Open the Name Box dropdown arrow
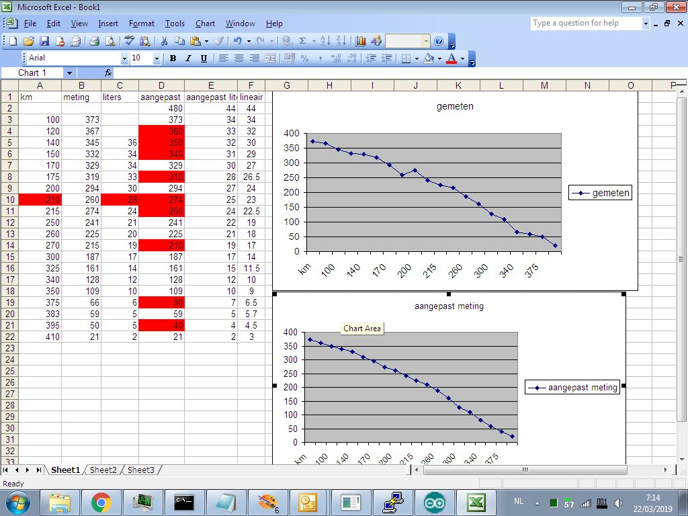The height and width of the screenshot is (516, 688). [x=69, y=73]
